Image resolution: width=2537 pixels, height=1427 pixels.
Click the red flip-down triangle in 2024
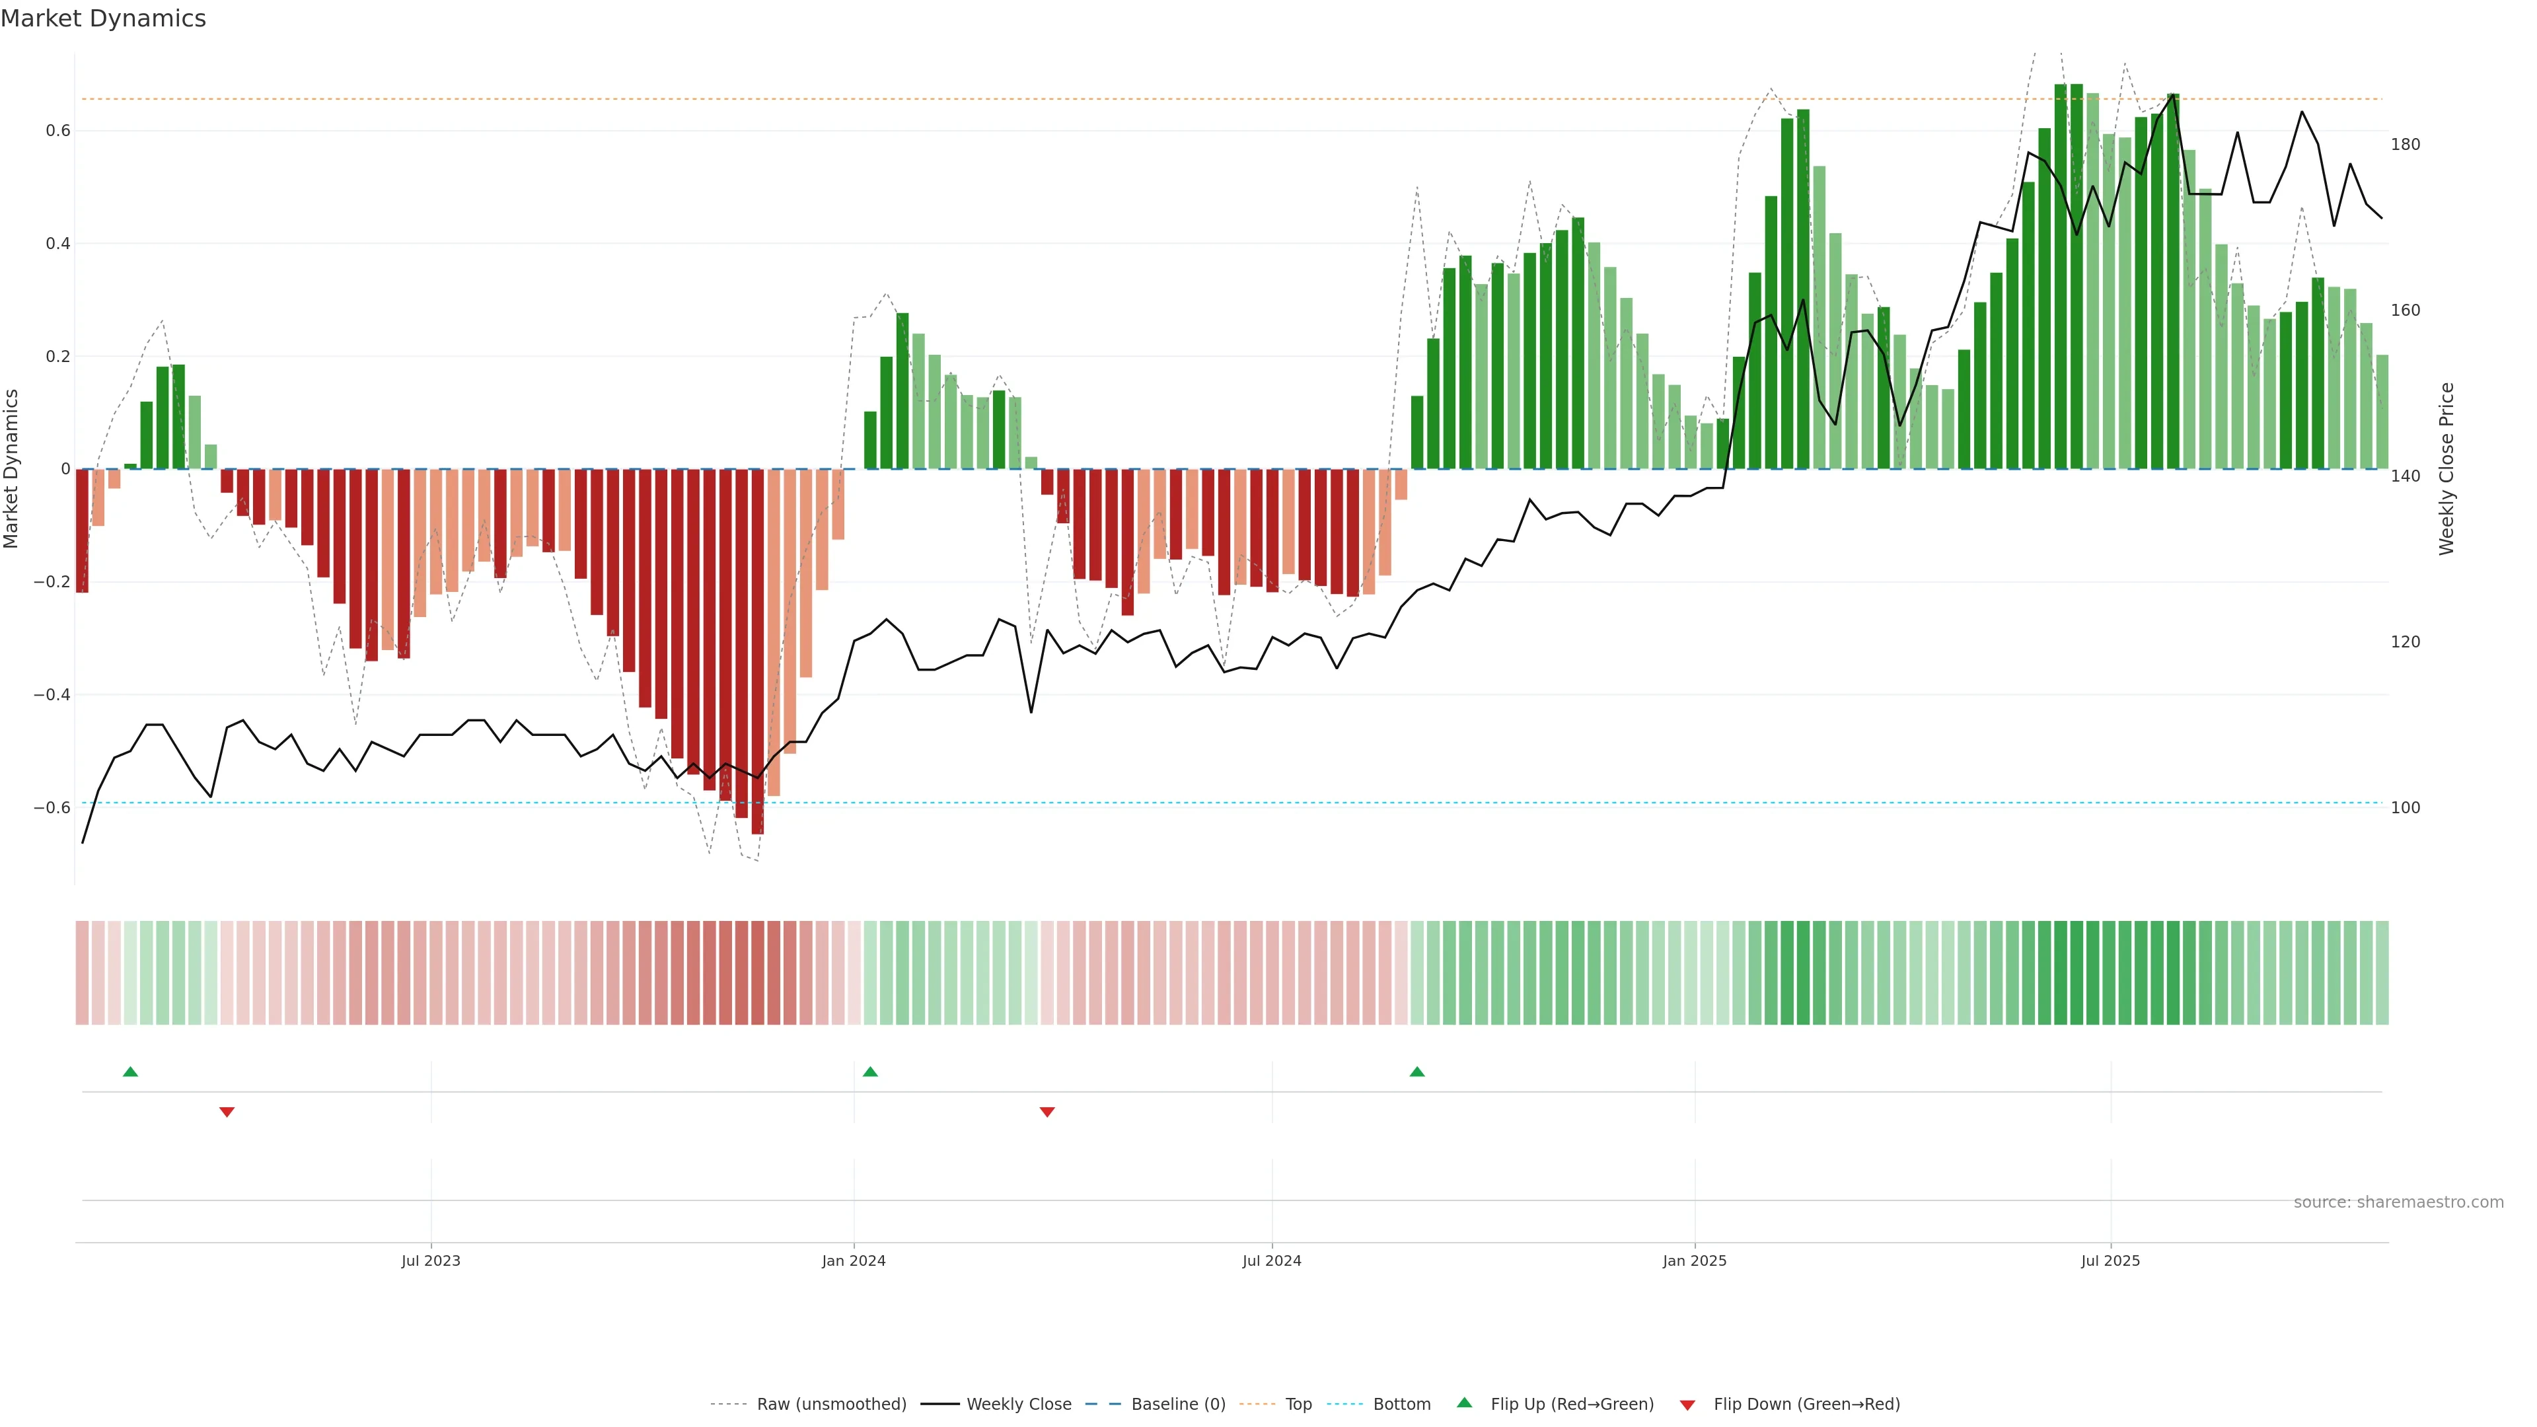tap(1047, 1112)
